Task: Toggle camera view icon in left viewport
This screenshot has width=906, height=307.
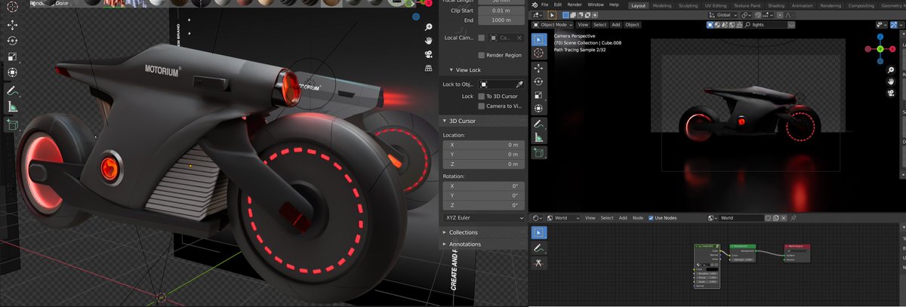Action: coord(428,54)
